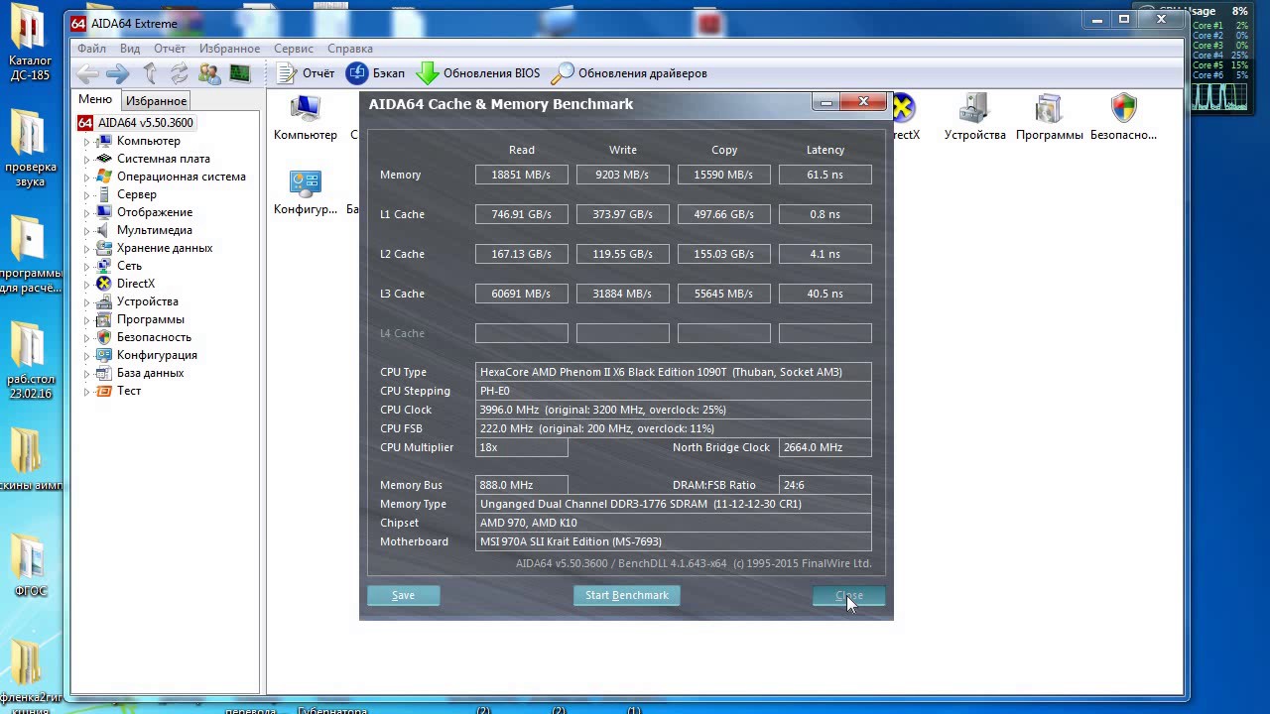1270x714 pixels.
Task: Open the Конфигурация icon in main pane
Action: coord(306,192)
